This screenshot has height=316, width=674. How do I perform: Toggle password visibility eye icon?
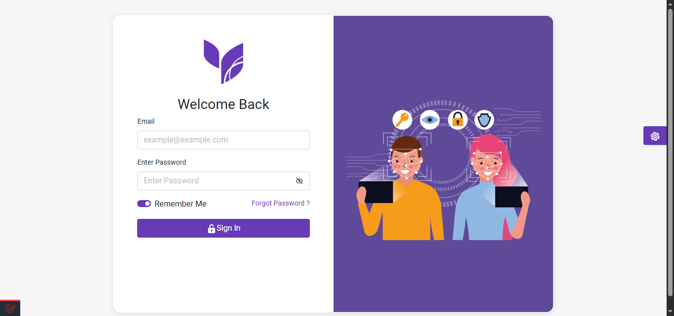point(299,181)
